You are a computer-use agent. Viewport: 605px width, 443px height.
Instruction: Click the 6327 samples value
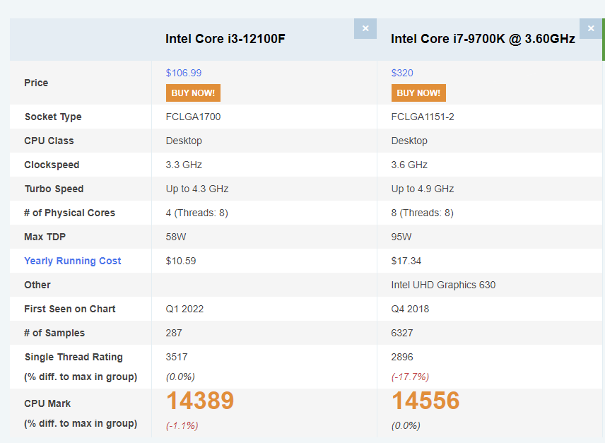[401, 333]
